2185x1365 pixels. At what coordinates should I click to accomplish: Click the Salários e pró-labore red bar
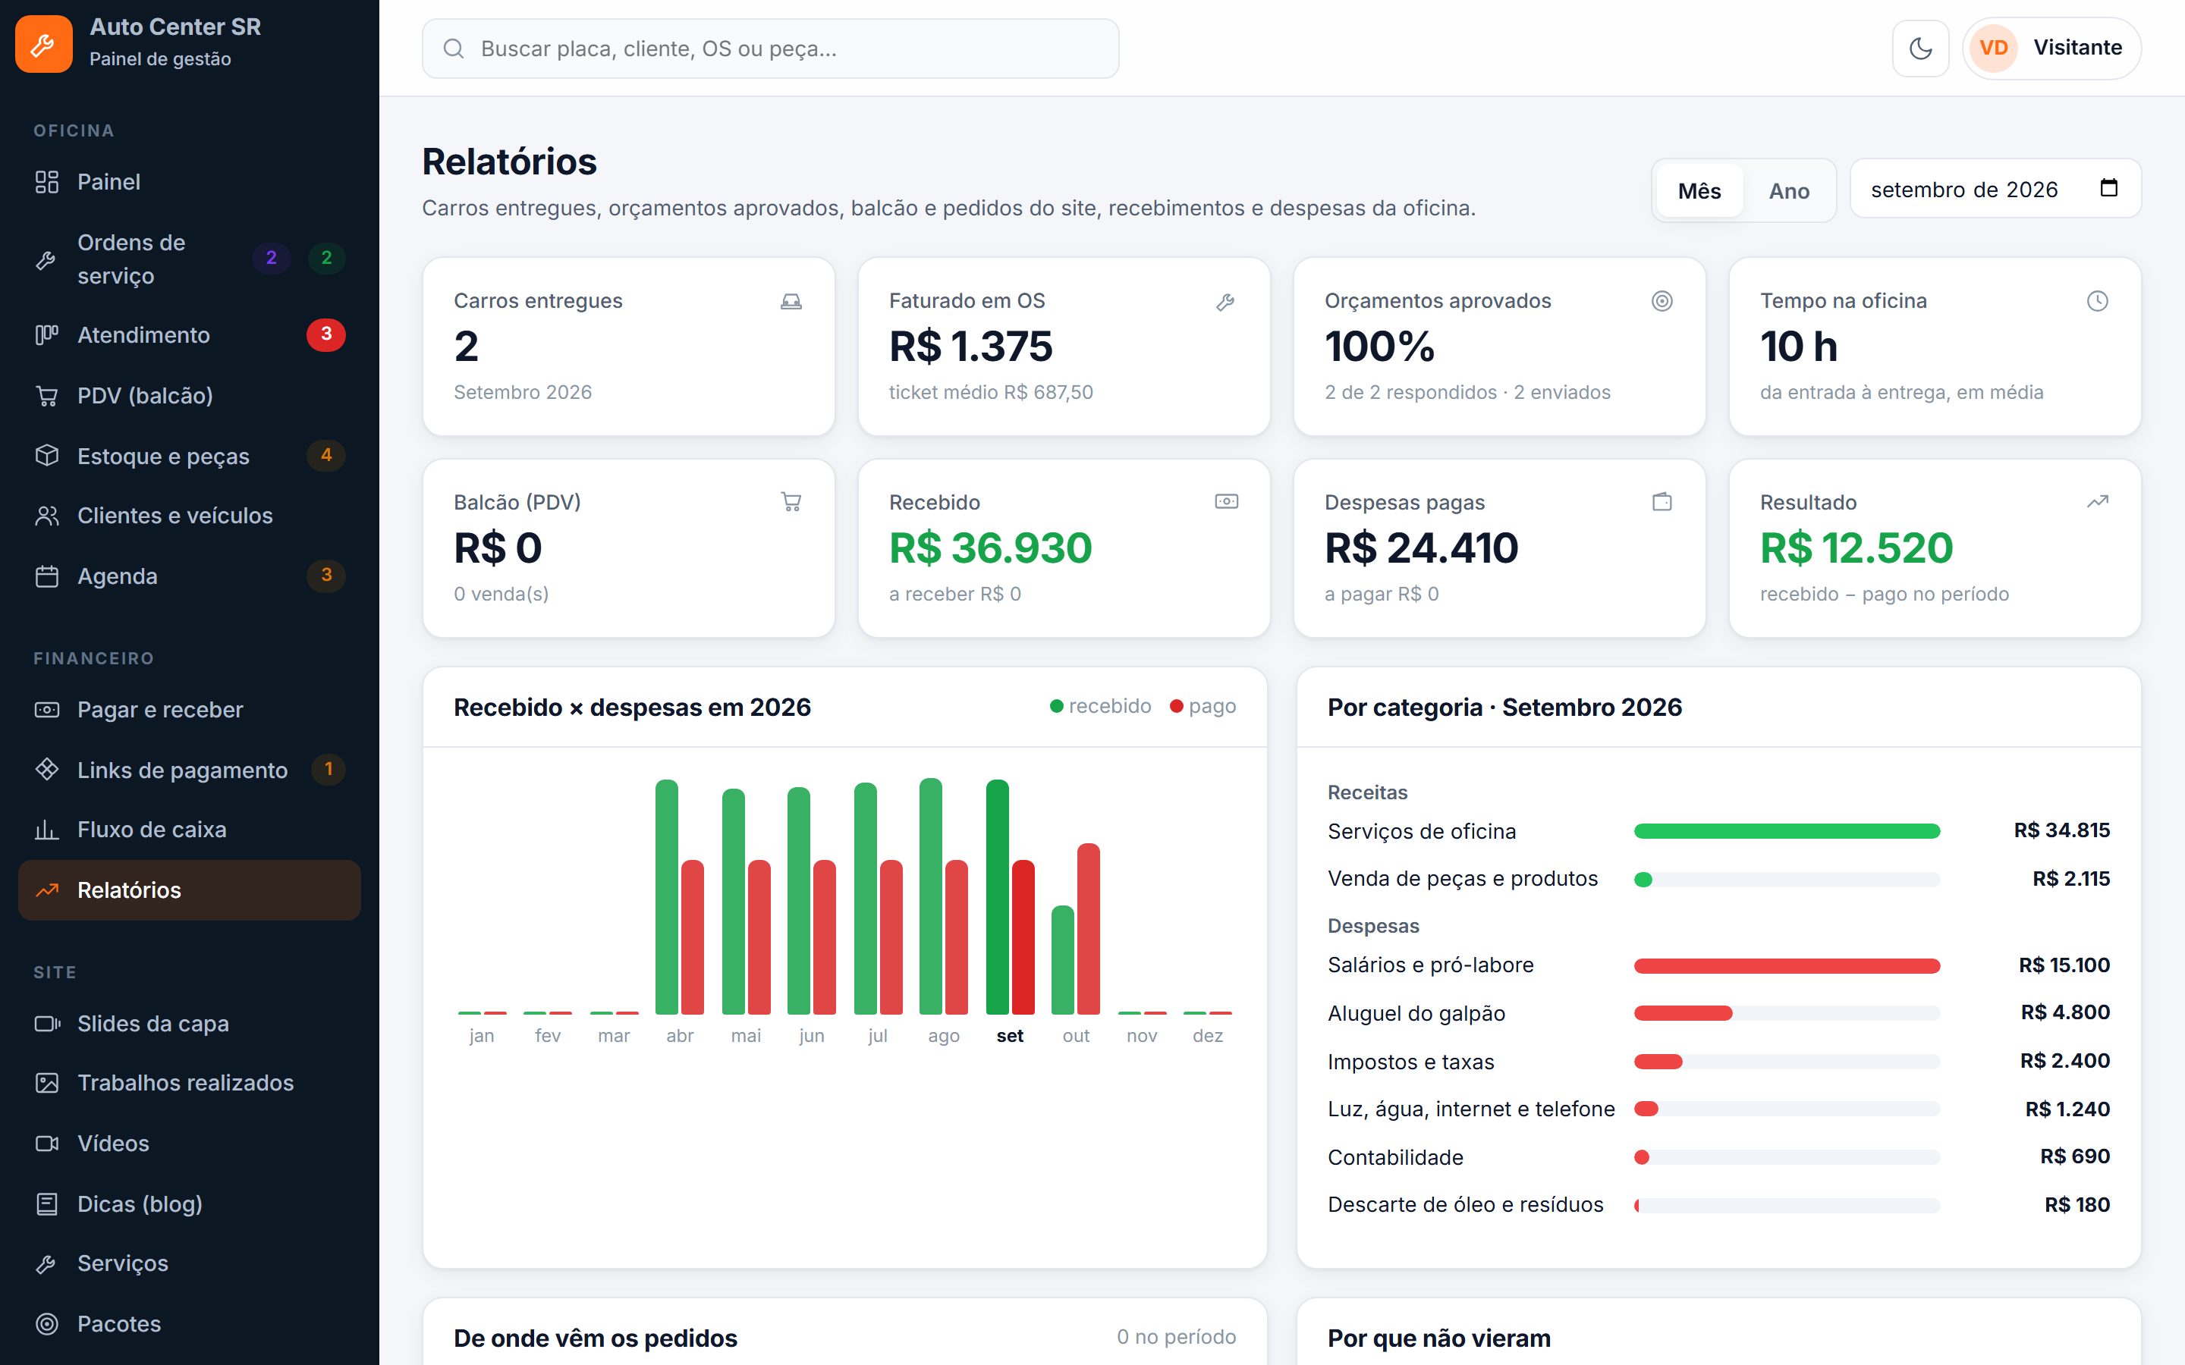(x=1787, y=966)
